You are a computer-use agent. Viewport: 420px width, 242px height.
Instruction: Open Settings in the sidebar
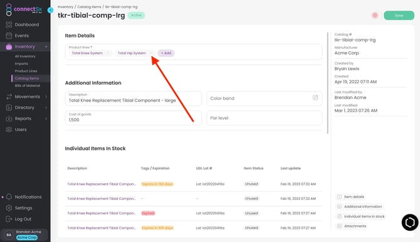tap(23, 208)
